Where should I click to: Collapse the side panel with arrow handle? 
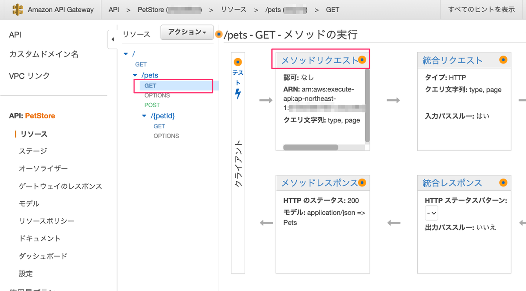[x=112, y=39]
